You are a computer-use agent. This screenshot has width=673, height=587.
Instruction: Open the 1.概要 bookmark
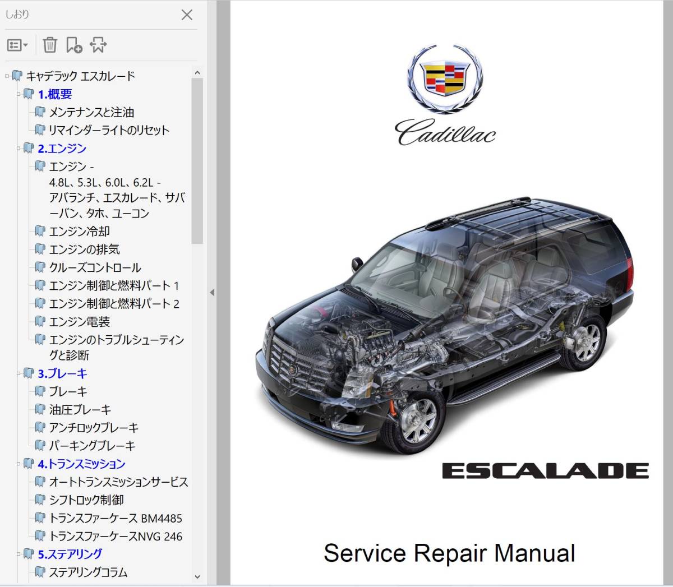click(55, 94)
